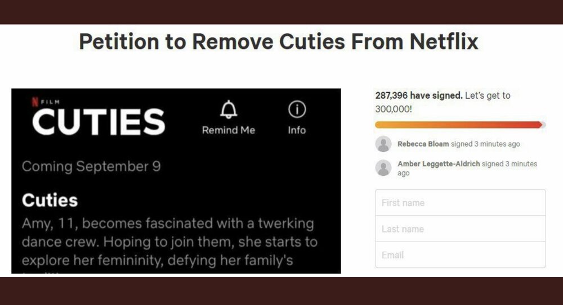Click the Netflix N logo

(35, 102)
